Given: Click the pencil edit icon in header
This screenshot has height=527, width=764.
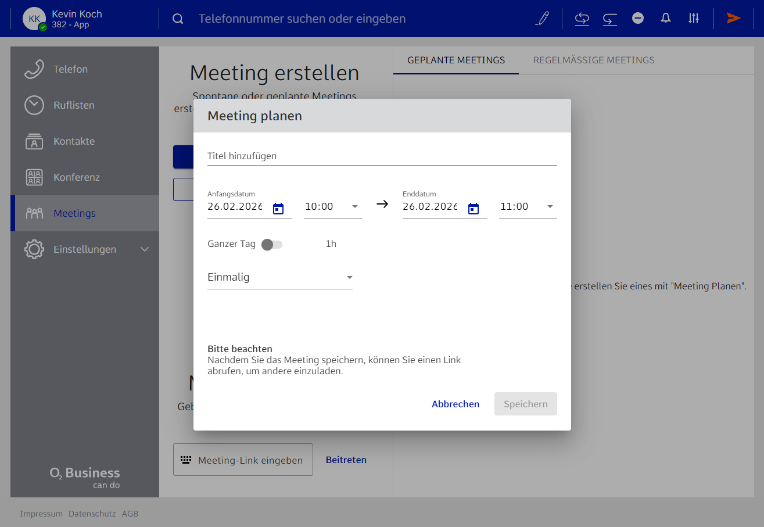Looking at the screenshot, I should 542,19.
